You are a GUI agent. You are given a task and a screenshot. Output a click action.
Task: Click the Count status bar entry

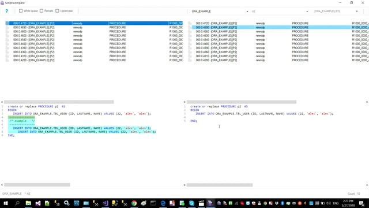click(354, 194)
